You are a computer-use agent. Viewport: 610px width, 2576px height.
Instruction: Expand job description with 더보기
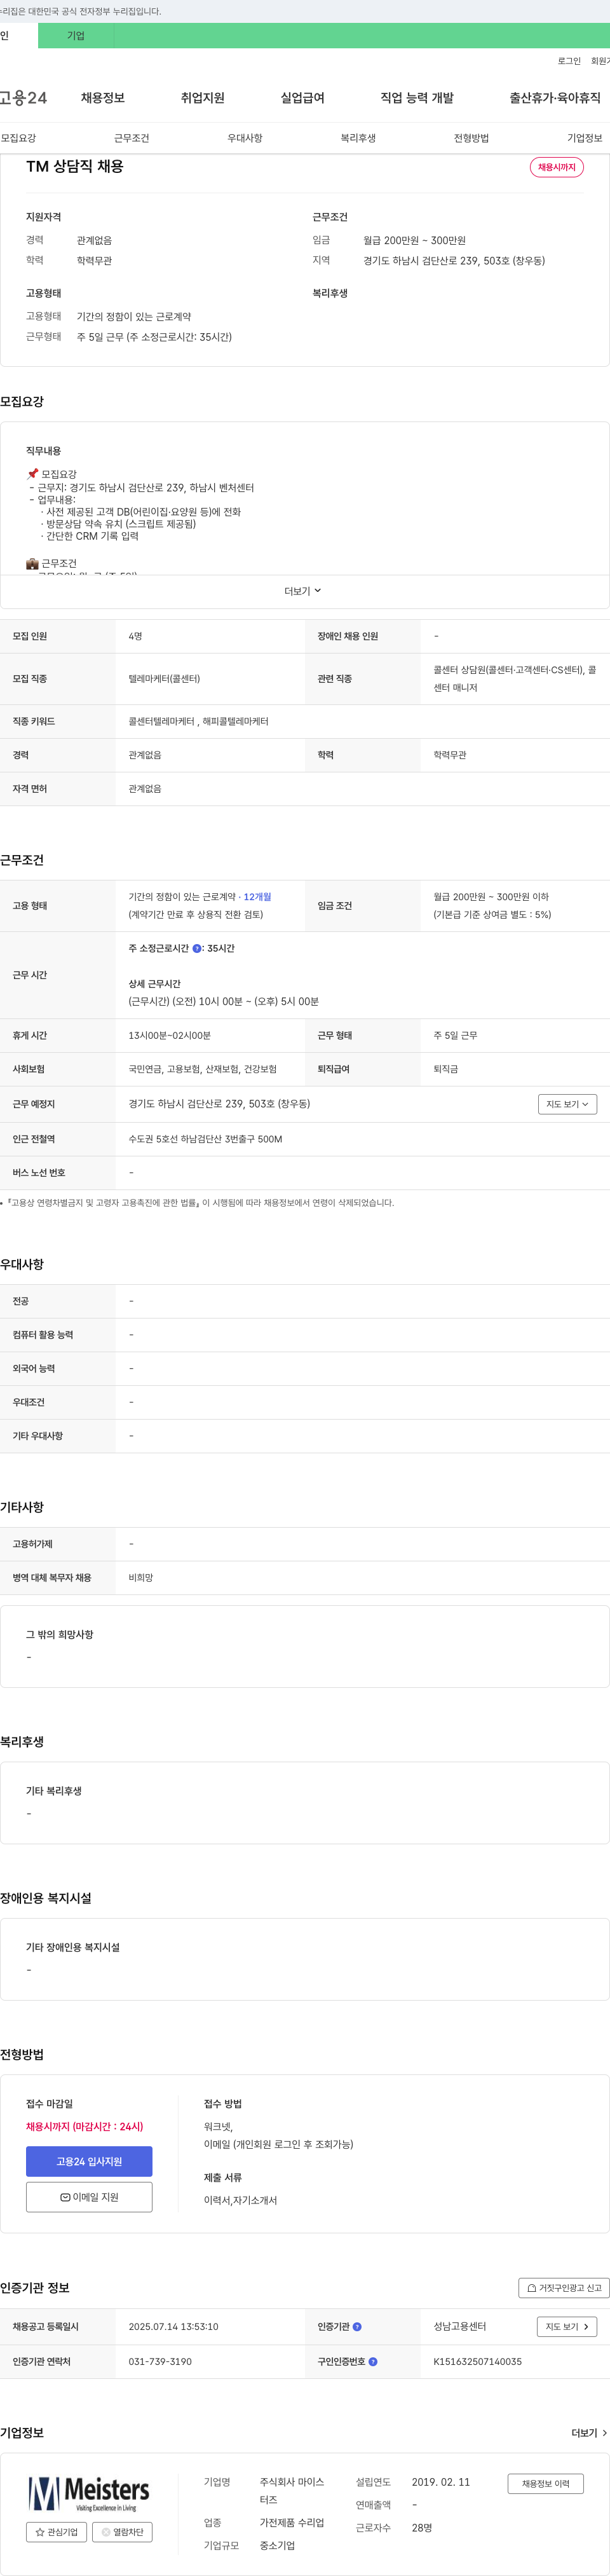(x=303, y=591)
